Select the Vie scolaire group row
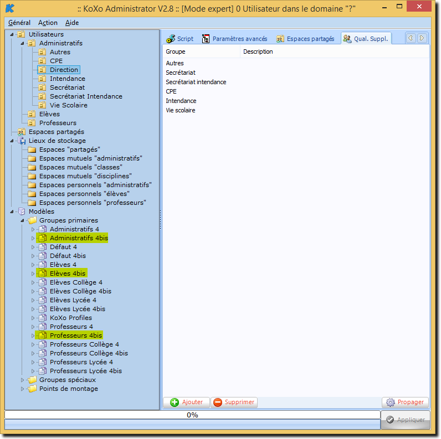The height and width of the screenshot is (439, 441). (x=181, y=110)
